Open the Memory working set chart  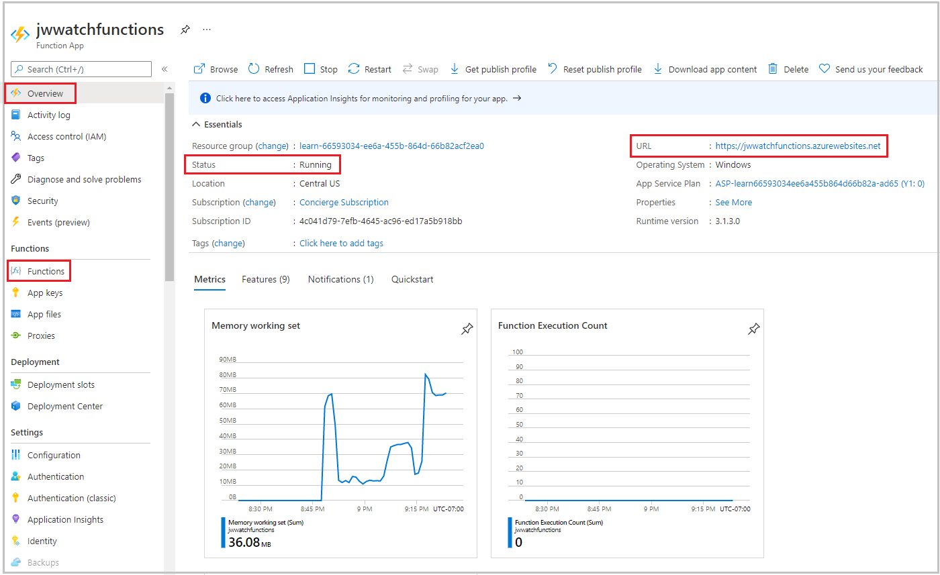tap(340, 433)
